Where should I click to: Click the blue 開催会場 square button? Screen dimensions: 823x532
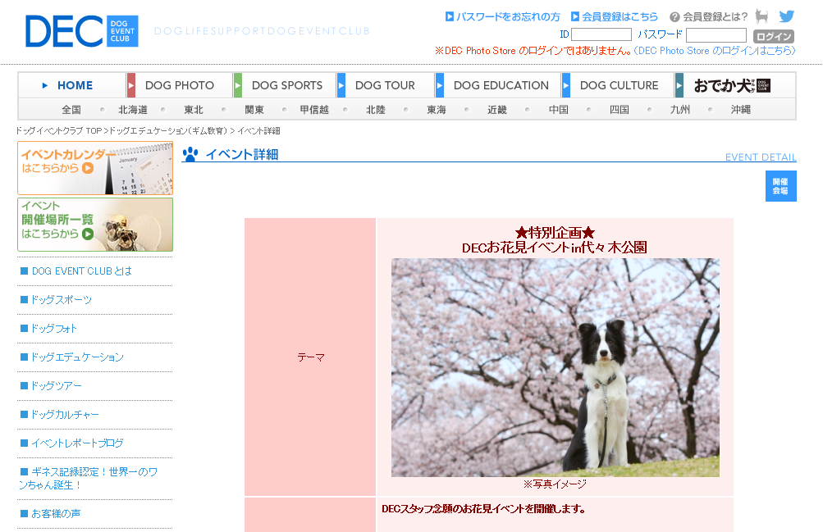click(780, 186)
